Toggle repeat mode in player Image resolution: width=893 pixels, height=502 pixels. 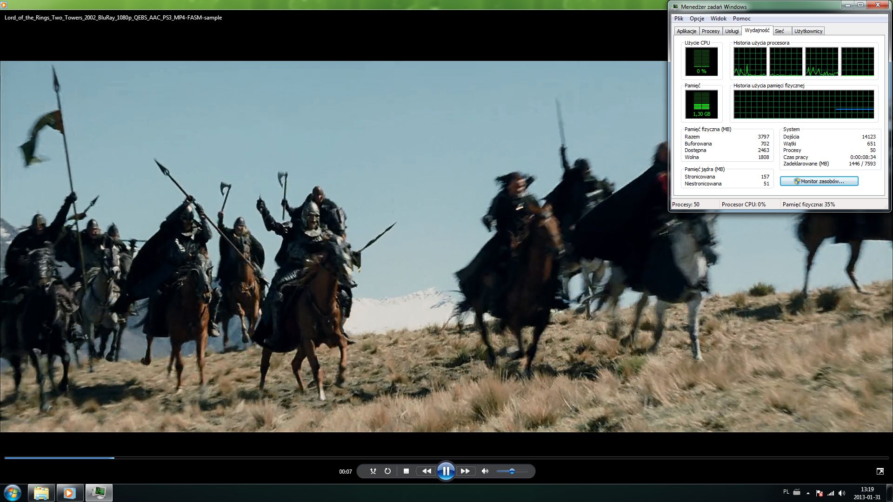coord(387,471)
